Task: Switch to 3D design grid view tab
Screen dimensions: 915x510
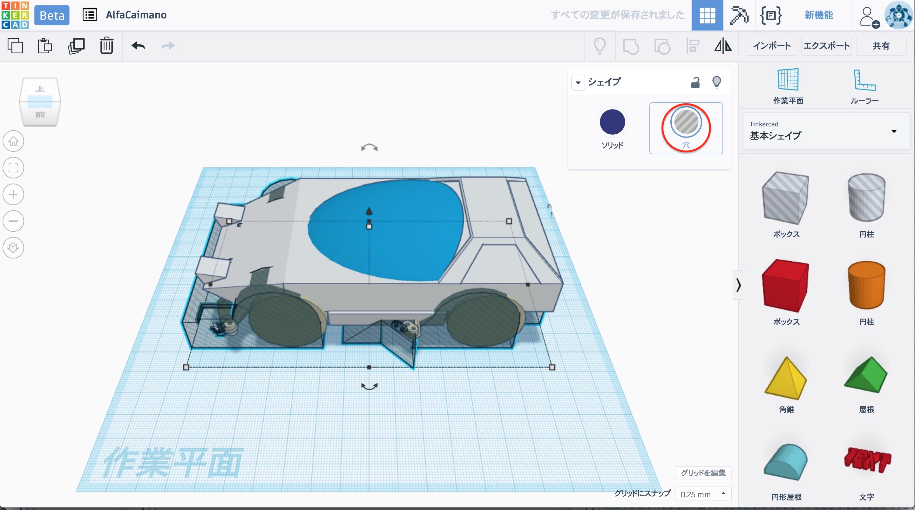Action: click(707, 15)
